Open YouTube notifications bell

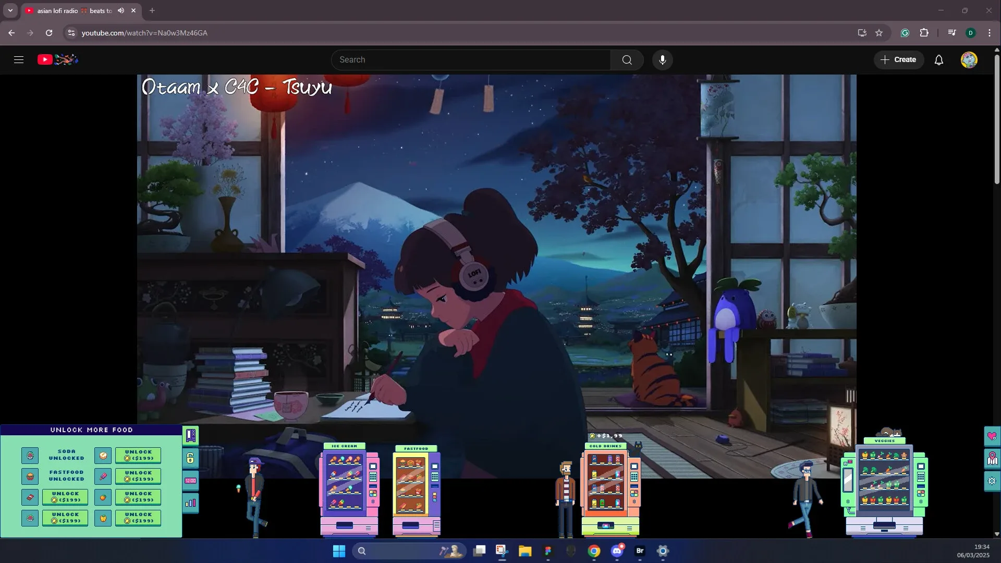tap(938, 59)
